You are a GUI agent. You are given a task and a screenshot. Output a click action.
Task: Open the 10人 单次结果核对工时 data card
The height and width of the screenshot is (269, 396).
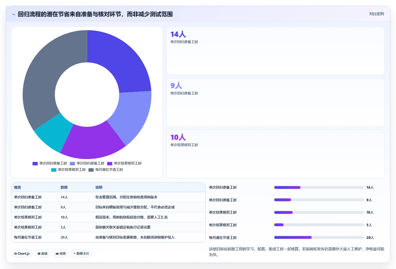pos(275,154)
